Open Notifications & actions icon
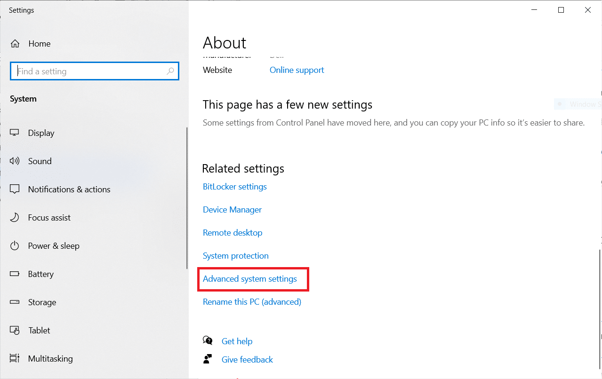The image size is (602, 379). tap(15, 189)
